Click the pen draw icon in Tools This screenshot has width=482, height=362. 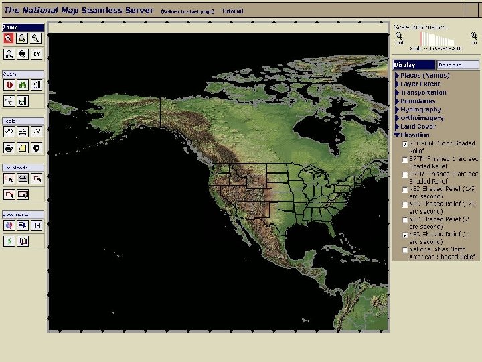[36, 132]
